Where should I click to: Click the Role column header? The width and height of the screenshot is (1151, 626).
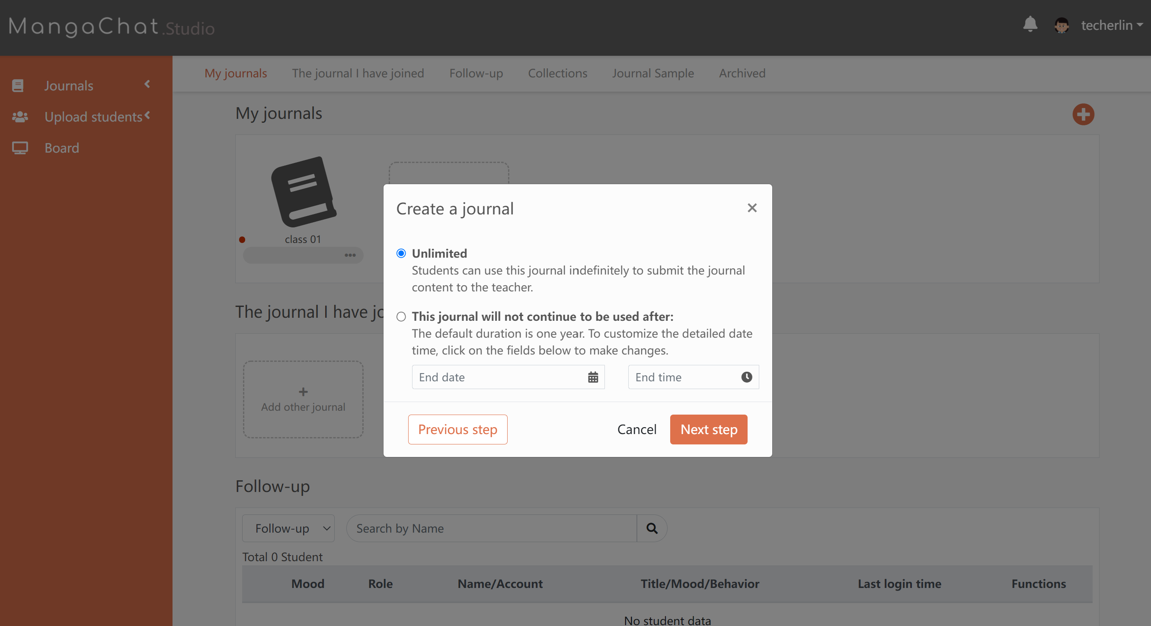tap(380, 584)
